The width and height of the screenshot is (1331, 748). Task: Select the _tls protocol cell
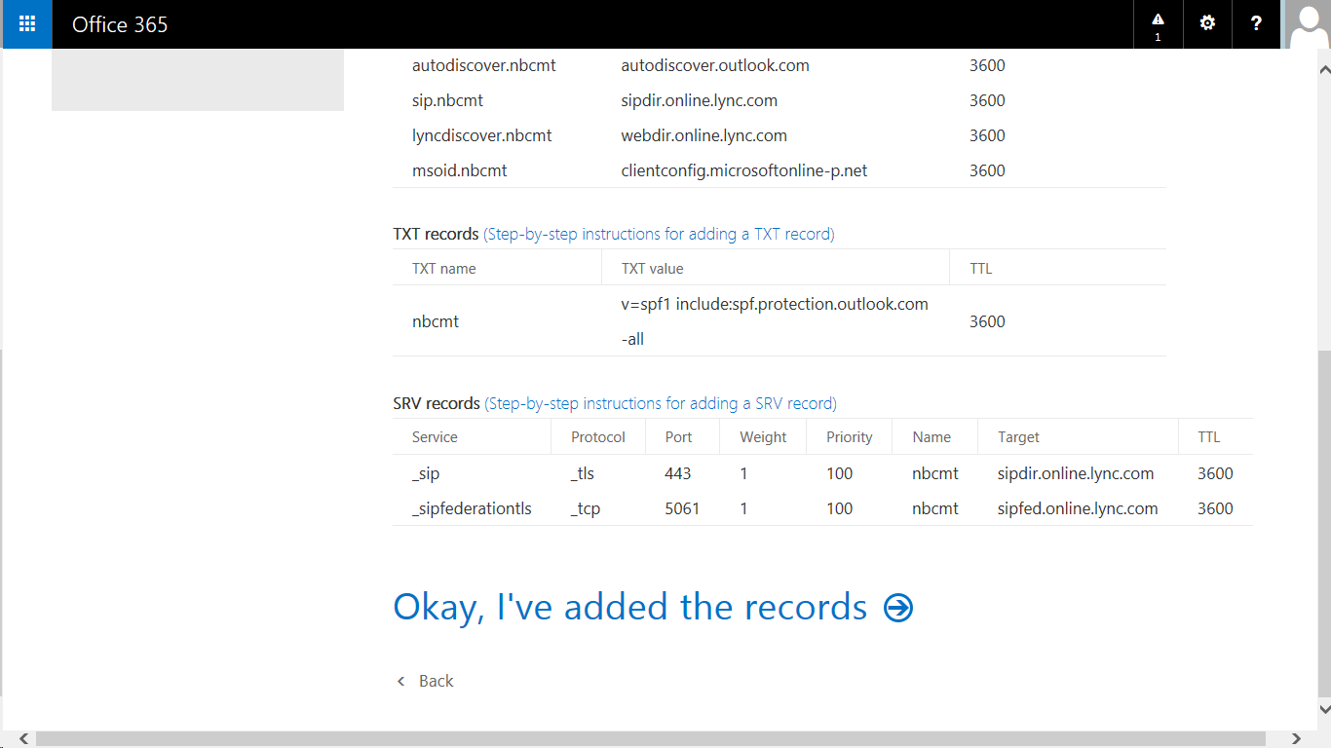click(583, 473)
